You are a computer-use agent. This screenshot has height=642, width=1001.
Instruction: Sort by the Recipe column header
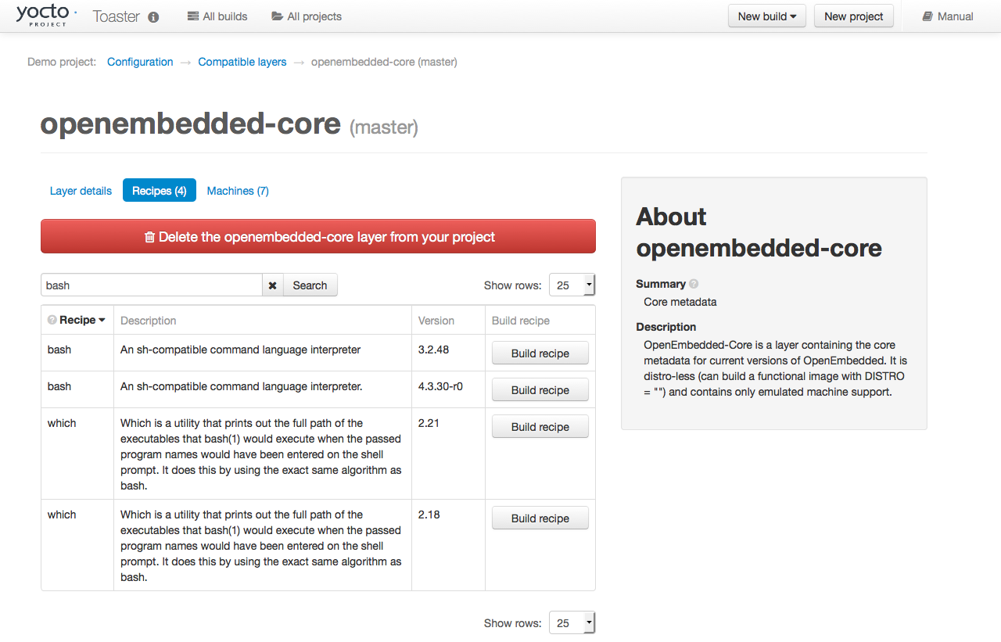(x=78, y=320)
